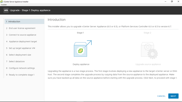Click the NEXT button
This screenshot has height=102, width=182.
(173, 96)
